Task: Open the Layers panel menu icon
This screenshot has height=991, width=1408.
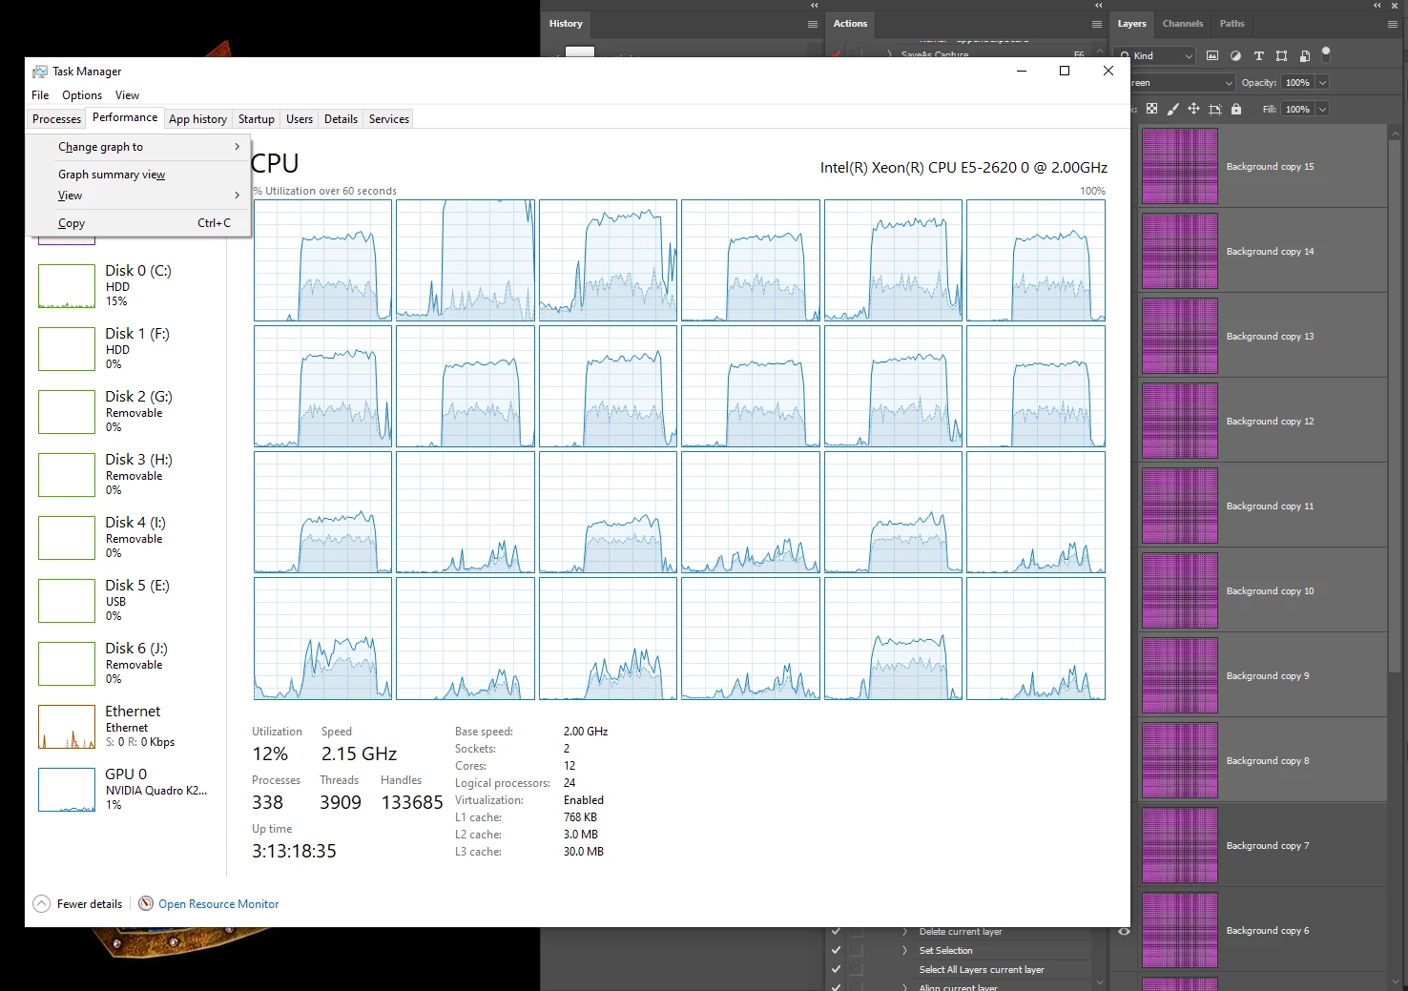Action: pos(1394,24)
